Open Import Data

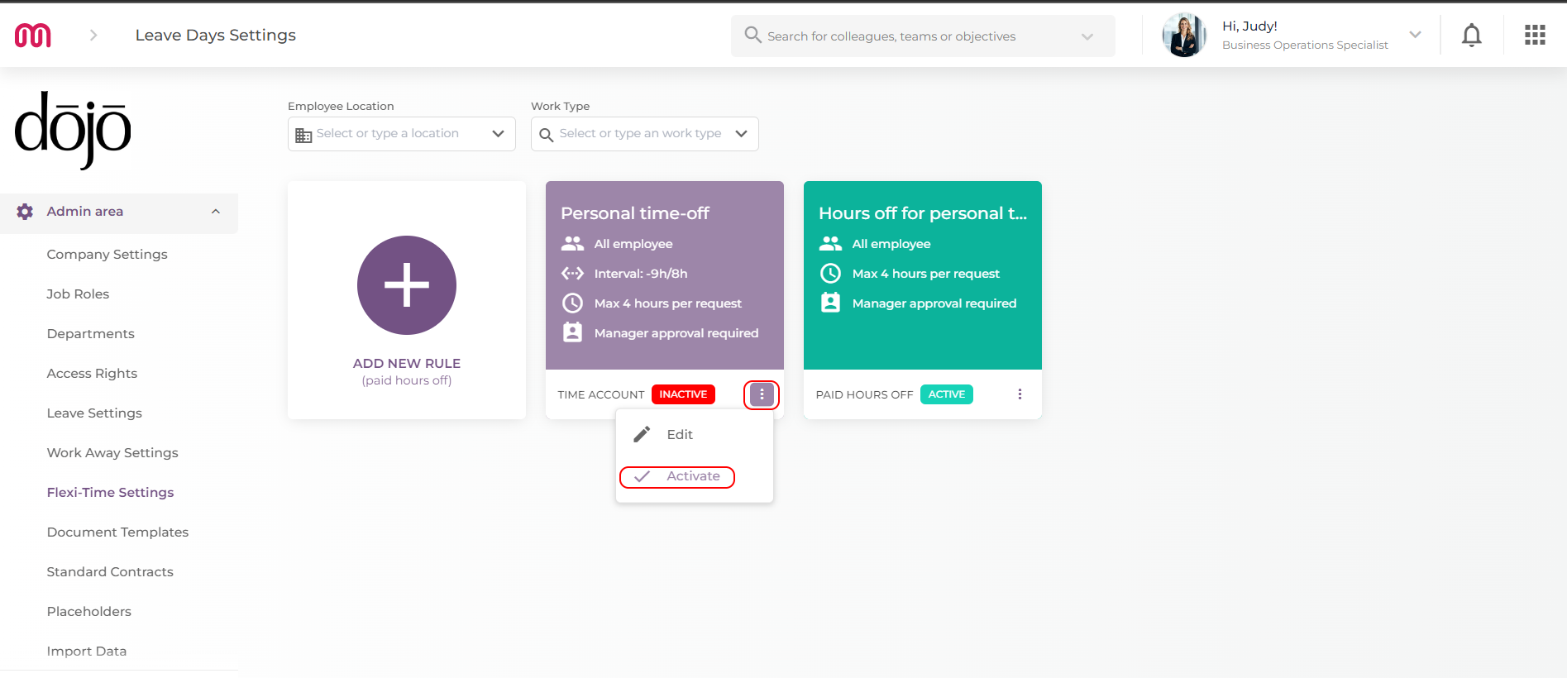[x=86, y=652]
